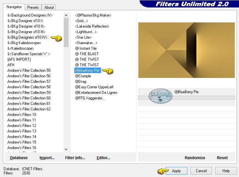This screenshot has width=239, height=177.
Task: Select Andrew's Filter Collection 57
Action: point(29,82)
